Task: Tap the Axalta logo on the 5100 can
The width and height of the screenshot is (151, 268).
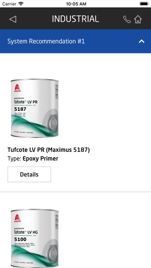Action: tap(17, 219)
